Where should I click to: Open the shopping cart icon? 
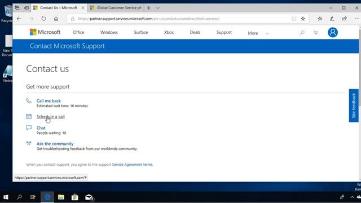pyautogui.click(x=316, y=33)
